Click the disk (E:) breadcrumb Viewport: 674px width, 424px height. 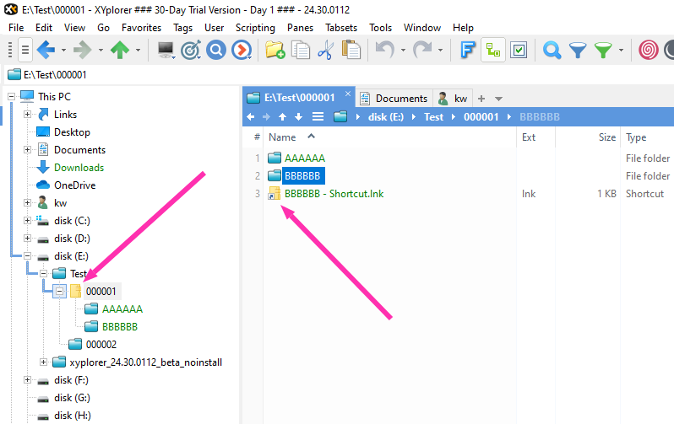386,116
